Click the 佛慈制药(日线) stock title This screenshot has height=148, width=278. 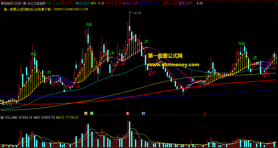pyautogui.click(x=11, y=3)
